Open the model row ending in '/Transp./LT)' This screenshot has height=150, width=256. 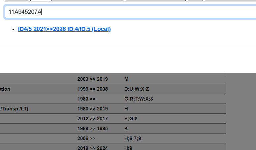14,109
